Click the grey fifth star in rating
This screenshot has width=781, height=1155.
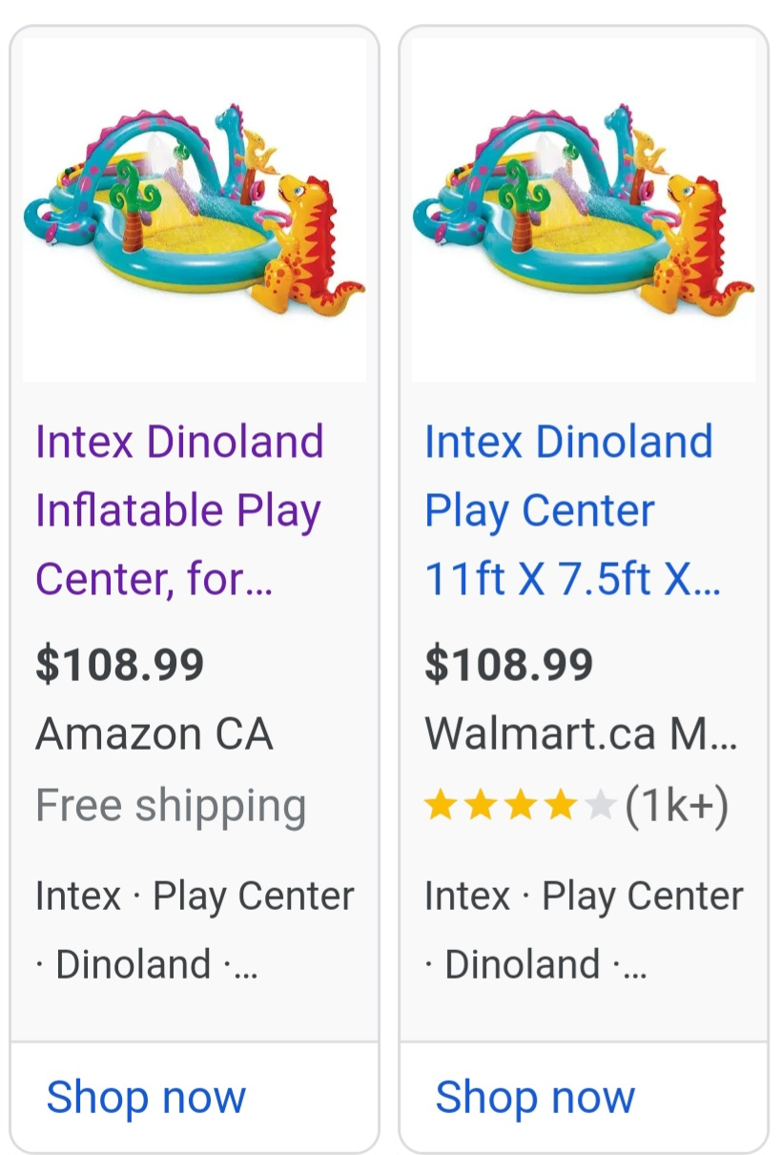tap(600, 807)
